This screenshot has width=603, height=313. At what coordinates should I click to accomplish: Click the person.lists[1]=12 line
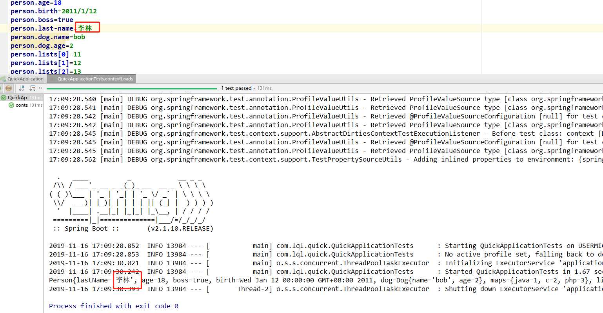click(46, 63)
